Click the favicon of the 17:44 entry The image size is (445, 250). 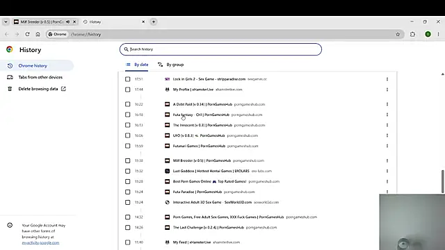[x=167, y=90]
